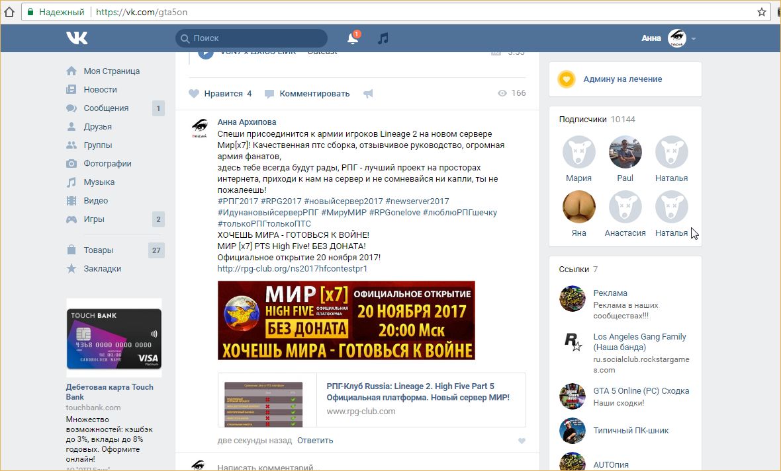
Task: Open GTA 5 Online (PC) Сходка link
Action: pyautogui.click(x=641, y=391)
